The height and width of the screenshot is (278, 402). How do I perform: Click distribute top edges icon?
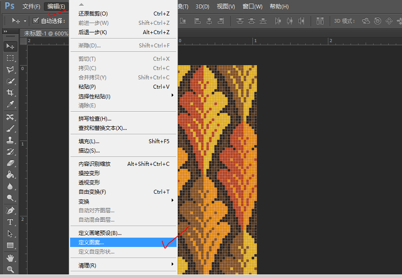(240, 21)
